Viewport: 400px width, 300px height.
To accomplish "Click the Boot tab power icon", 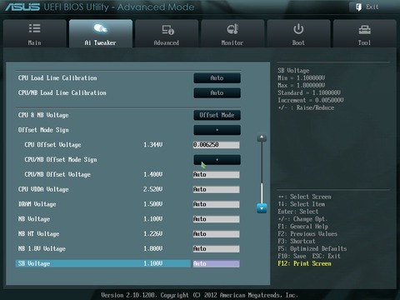I will [298, 29].
